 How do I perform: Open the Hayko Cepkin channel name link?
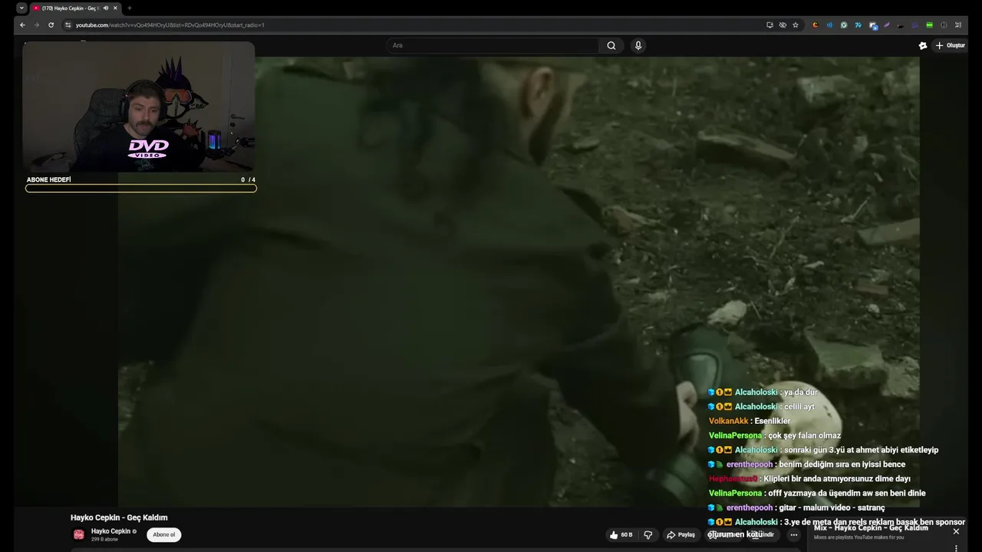coord(110,531)
